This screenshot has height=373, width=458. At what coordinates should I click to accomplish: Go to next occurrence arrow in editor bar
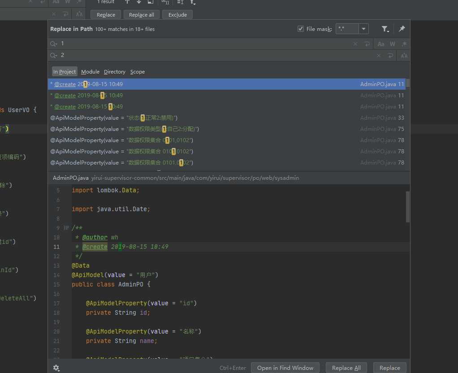pyautogui.click(x=139, y=2)
